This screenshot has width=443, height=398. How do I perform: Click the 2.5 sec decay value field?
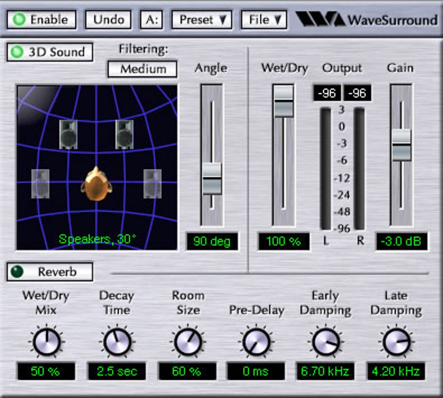[x=117, y=371]
